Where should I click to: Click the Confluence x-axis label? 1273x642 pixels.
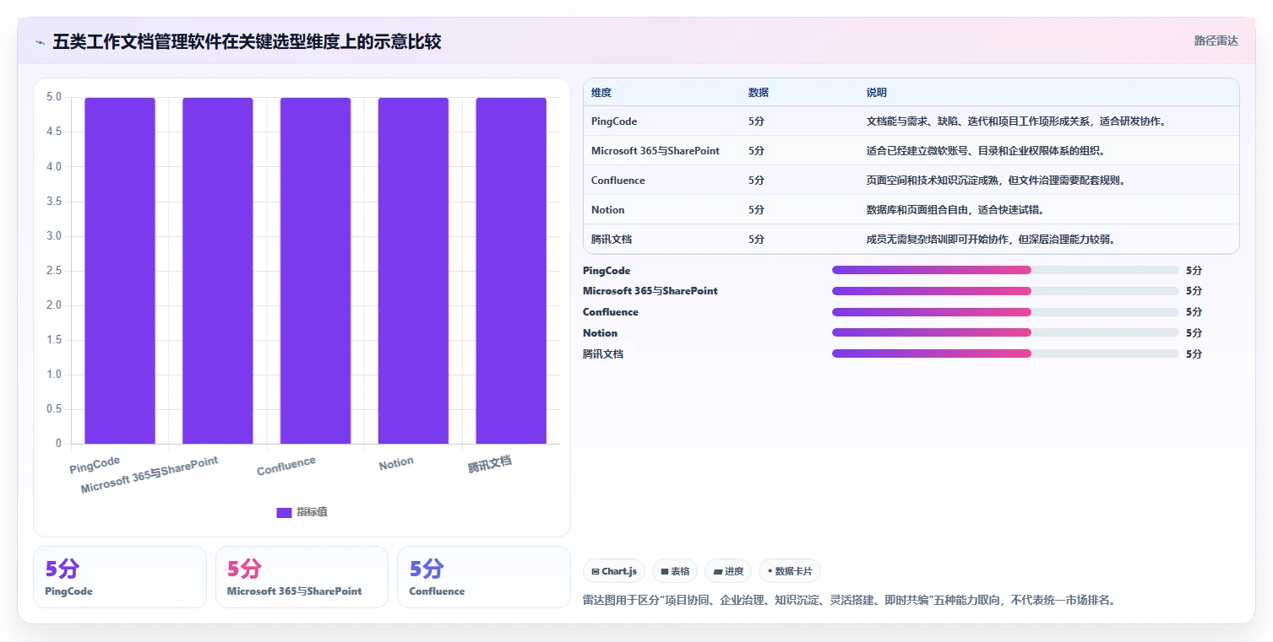286,466
